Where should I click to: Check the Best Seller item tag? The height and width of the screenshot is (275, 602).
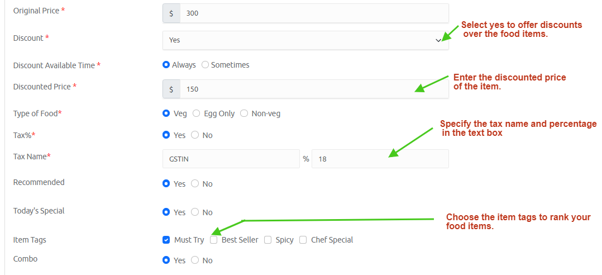click(214, 240)
